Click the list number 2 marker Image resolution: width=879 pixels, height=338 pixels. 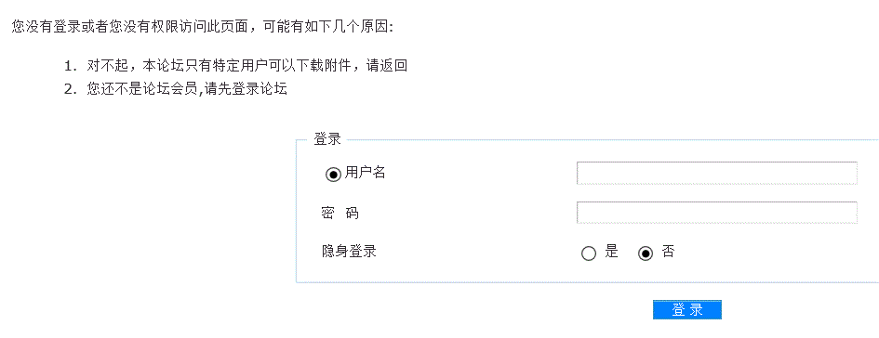69,89
